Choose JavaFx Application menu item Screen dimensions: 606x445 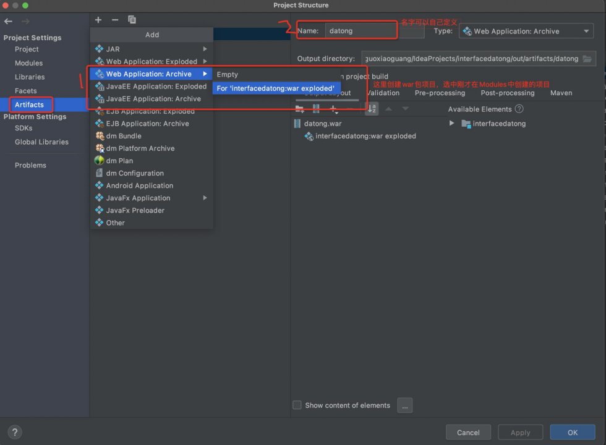(x=151, y=198)
